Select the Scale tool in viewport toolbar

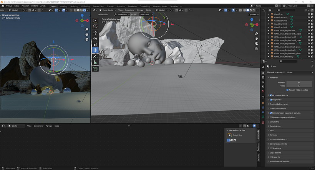click(96, 44)
